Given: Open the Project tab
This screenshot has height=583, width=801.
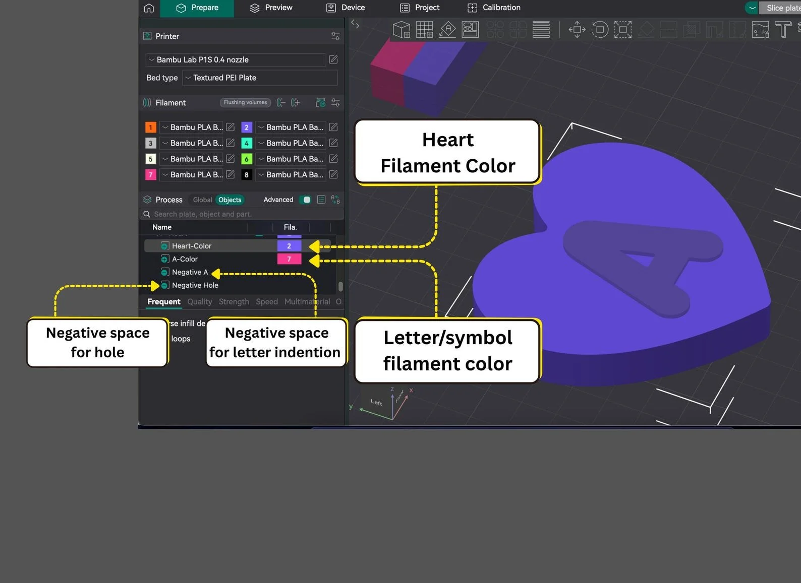Looking at the screenshot, I should point(420,8).
